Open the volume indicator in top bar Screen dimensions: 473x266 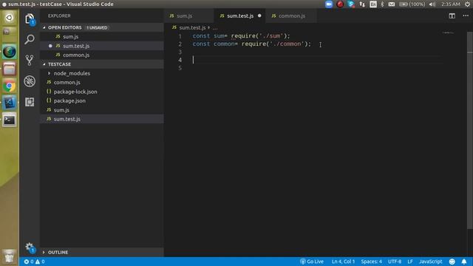(x=432, y=4)
